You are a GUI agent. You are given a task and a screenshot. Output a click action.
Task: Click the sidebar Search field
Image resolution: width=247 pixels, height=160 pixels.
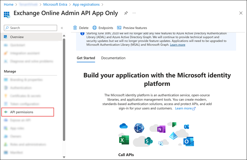tap(30, 28)
